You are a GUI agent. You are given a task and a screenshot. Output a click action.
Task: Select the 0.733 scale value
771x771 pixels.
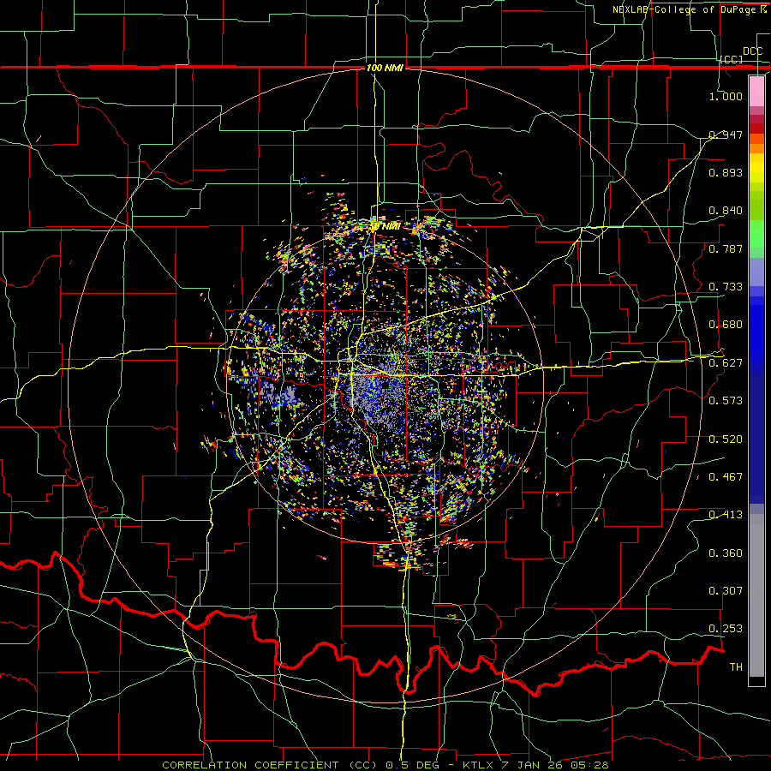click(x=726, y=287)
